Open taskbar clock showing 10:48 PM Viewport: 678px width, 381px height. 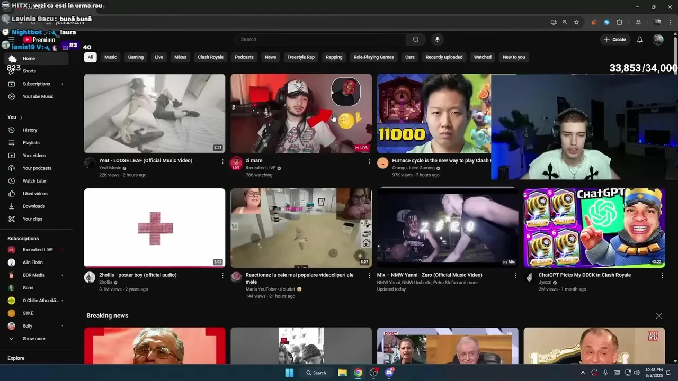point(654,373)
